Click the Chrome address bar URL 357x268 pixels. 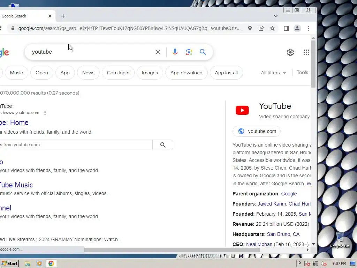coord(129,28)
